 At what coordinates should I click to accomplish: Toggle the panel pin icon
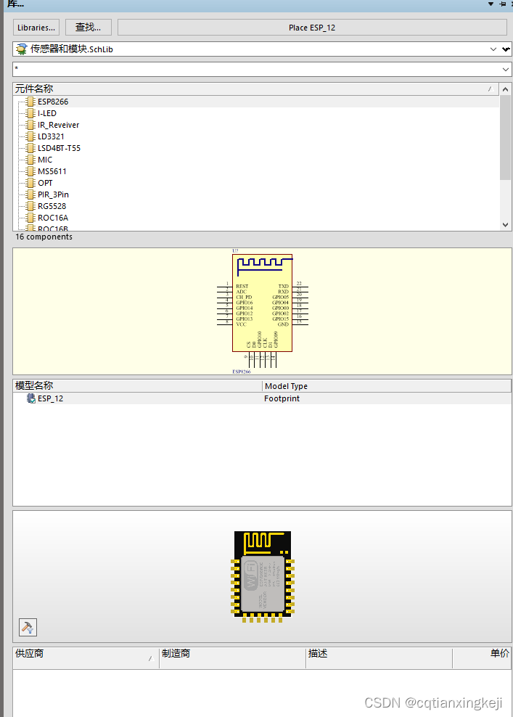click(503, 4)
